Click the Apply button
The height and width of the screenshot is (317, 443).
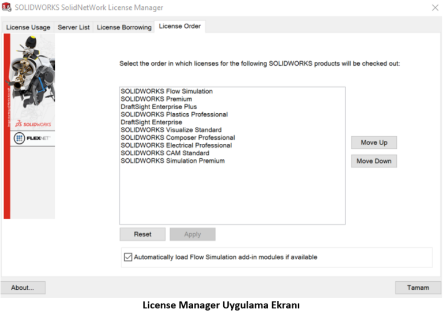coord(192,234)
